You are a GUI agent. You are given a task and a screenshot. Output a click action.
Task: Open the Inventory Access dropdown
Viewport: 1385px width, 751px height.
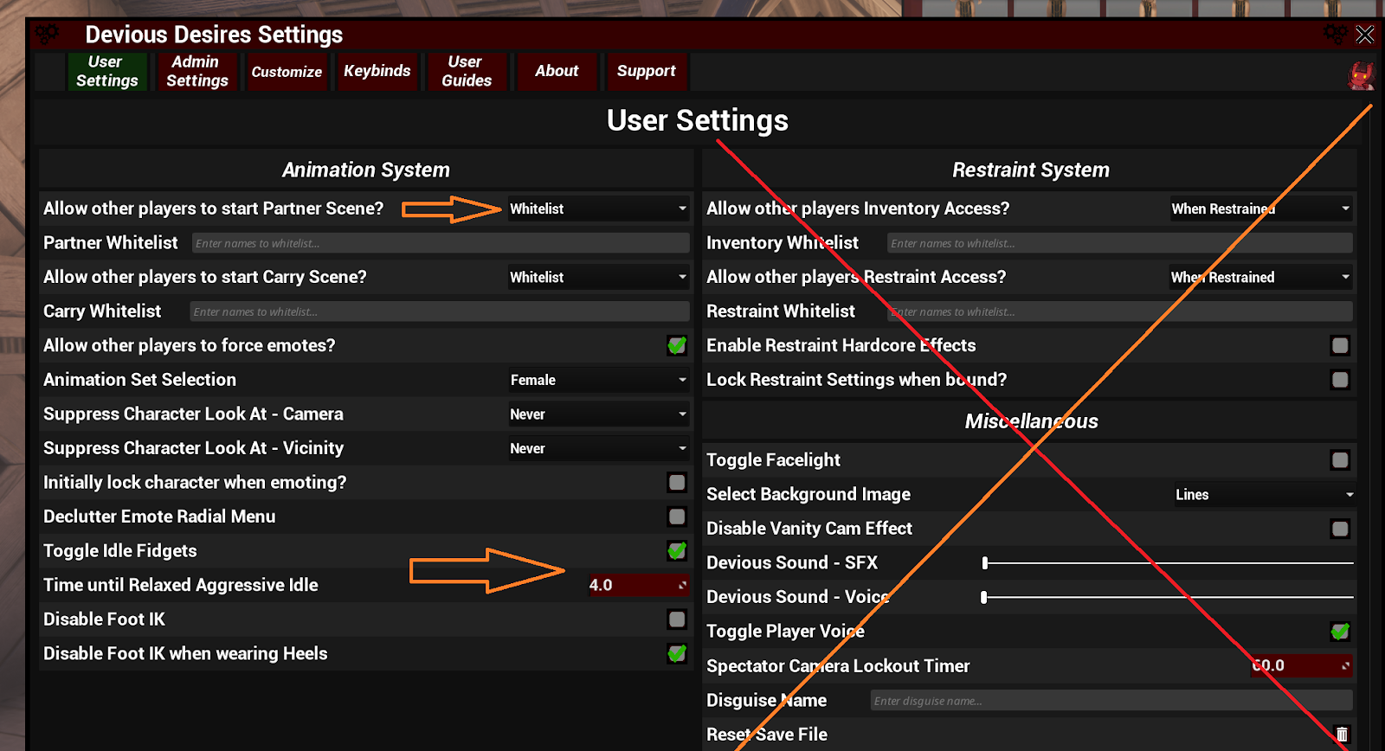[1260, 209]
